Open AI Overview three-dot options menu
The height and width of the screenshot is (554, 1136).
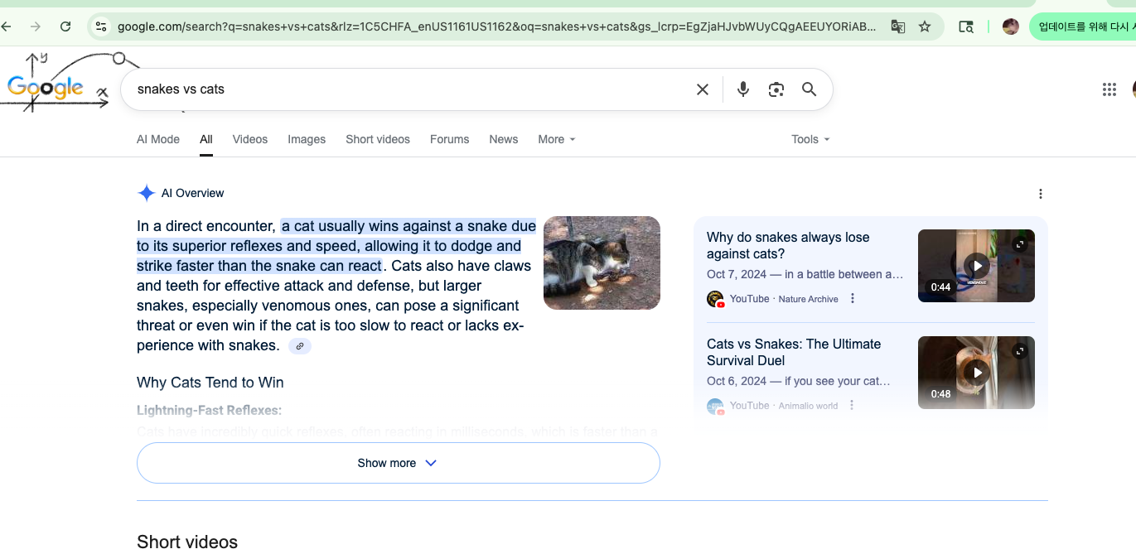pos(1040,194)
